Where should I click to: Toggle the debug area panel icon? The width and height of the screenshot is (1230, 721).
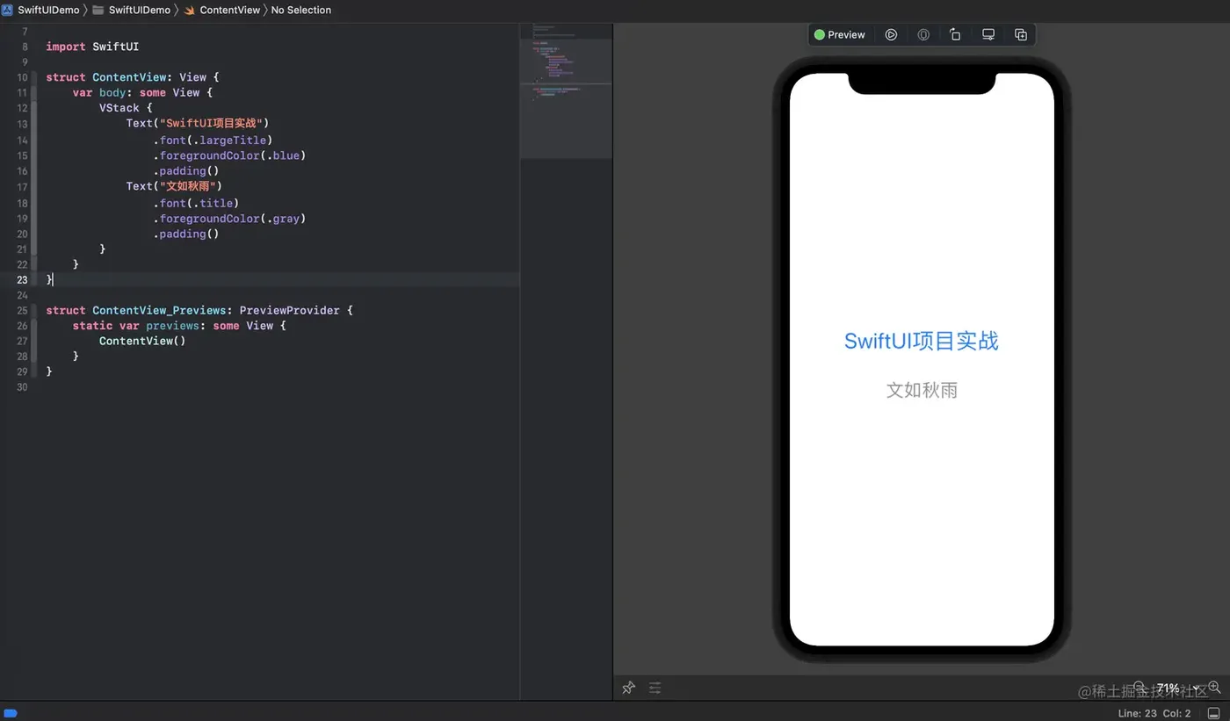[x=1214, y=713]
